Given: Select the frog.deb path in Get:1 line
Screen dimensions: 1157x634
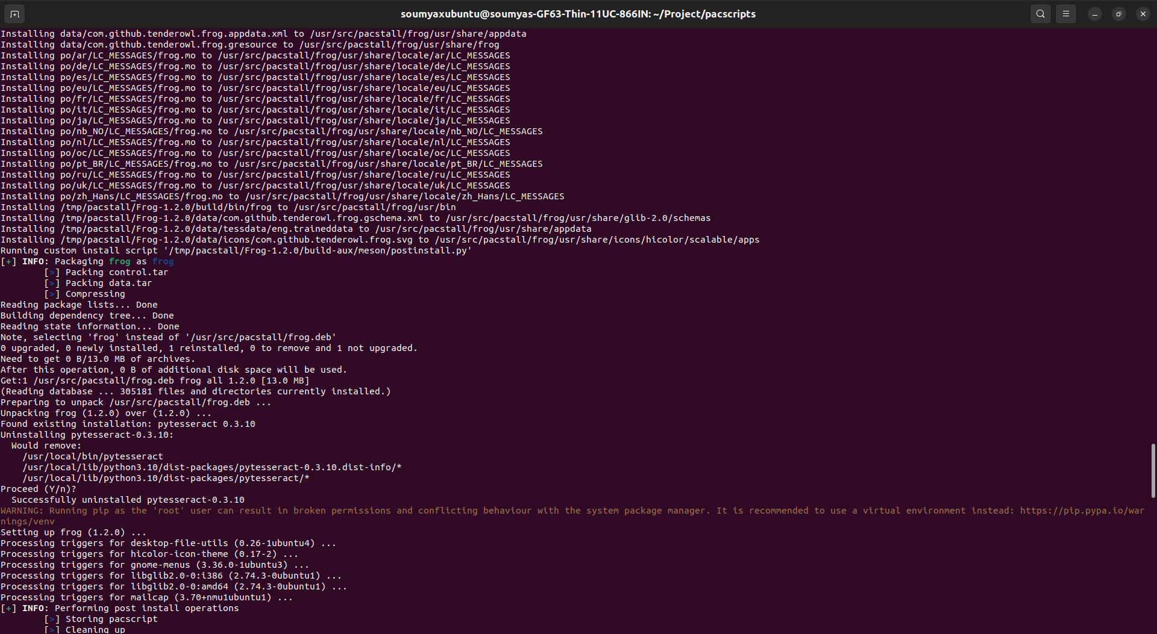Looking at the screenshot, I should point(102,380).
